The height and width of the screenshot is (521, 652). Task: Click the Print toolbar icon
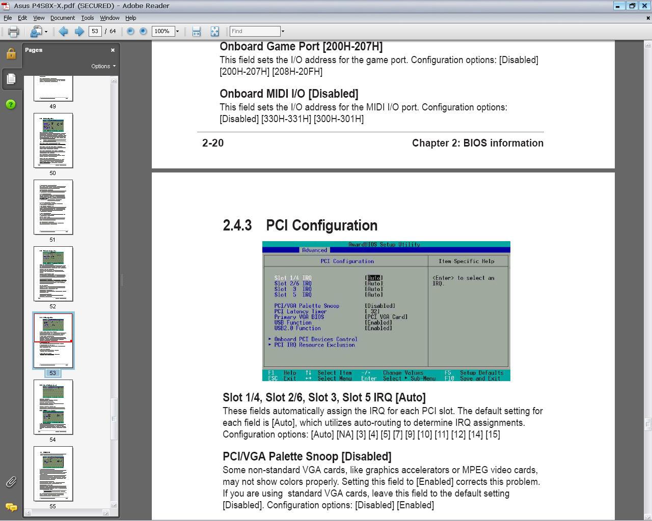[13, 32]
